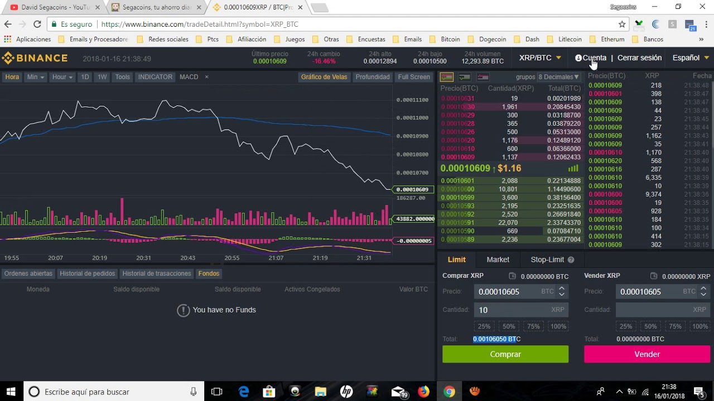Open Microsoft Edge from the taskbar
The height and width of the screenshot is (401, 714).
pyautogui.click(x=244, y=392)
